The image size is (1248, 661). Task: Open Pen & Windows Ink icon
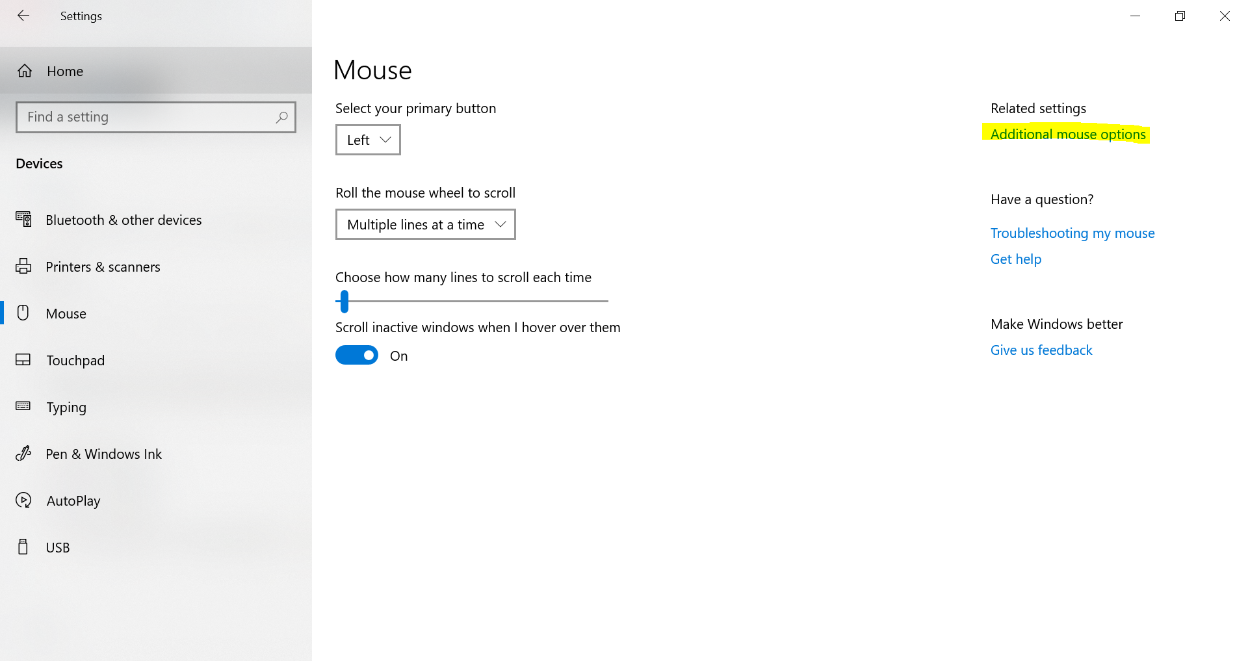(23, 454)
